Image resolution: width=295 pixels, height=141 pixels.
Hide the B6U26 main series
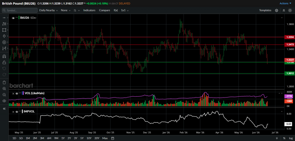point(13,18)
